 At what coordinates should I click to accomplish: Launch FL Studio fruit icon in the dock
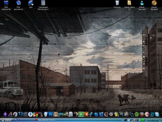(116, 114)
